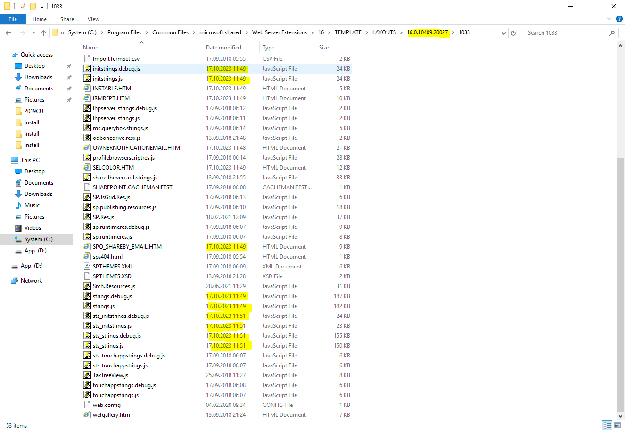The width and height of the screenshot is (625, 430).
Task: Switch to the View ribbon tab
Action: (x=93, y=19)
